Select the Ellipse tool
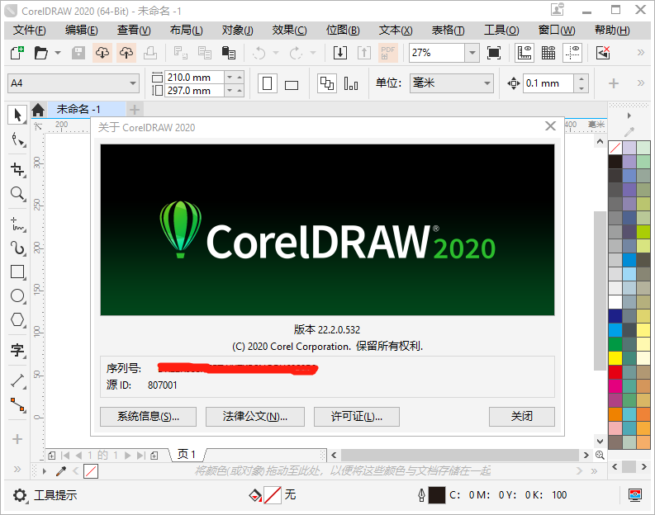Image resolution: width=655 pixels, height=515 pixels. (17, 296)
